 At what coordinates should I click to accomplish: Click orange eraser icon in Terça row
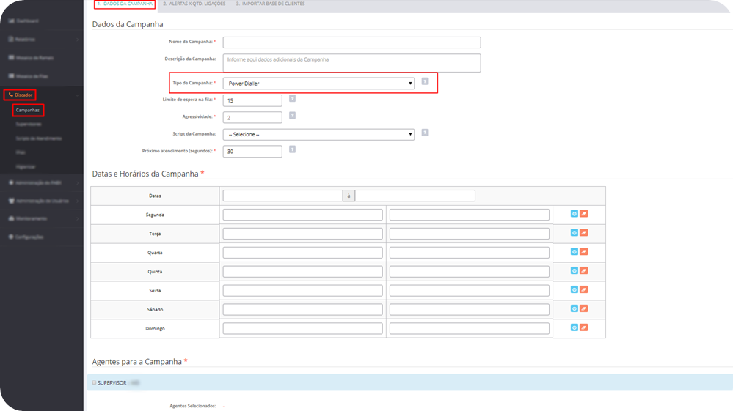coord(584,233)
